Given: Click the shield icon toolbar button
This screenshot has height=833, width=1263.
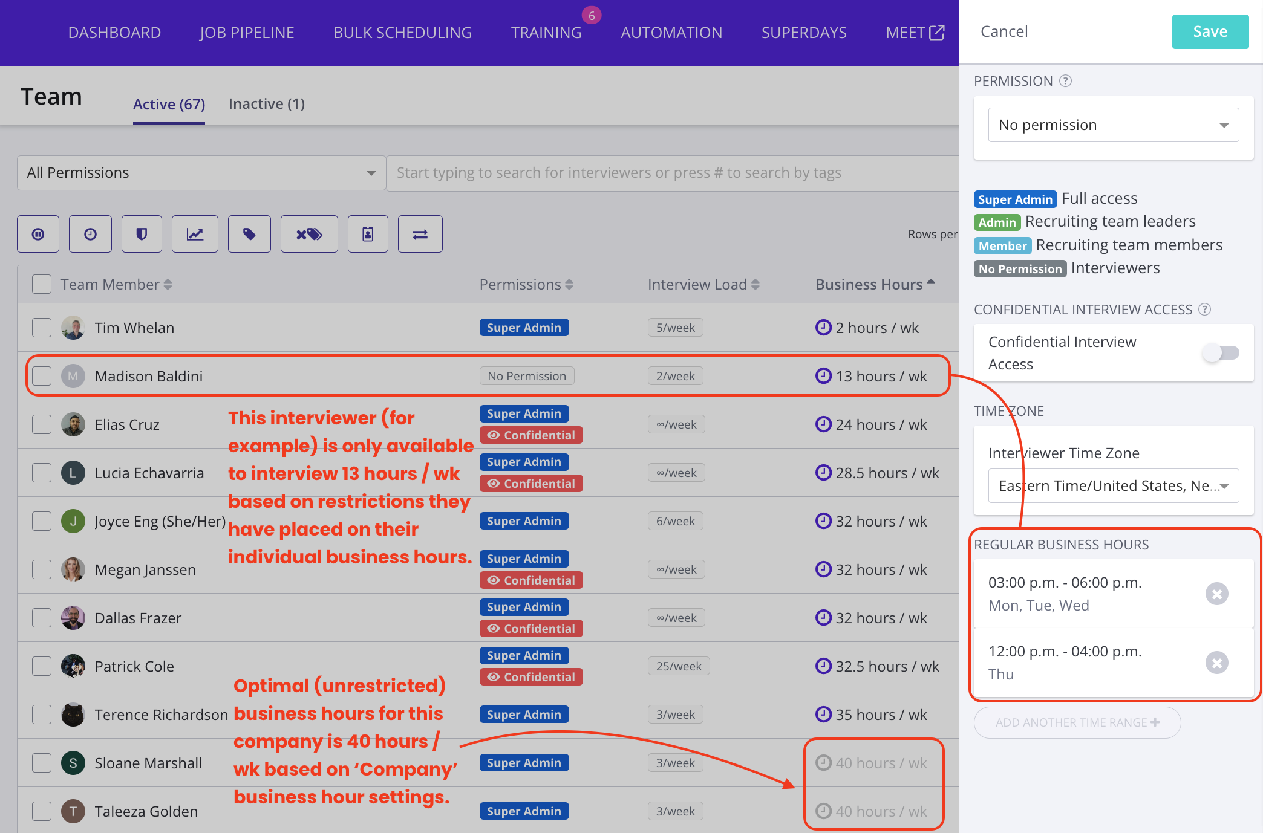Looking at the screenshot, I should pos(142,234).
